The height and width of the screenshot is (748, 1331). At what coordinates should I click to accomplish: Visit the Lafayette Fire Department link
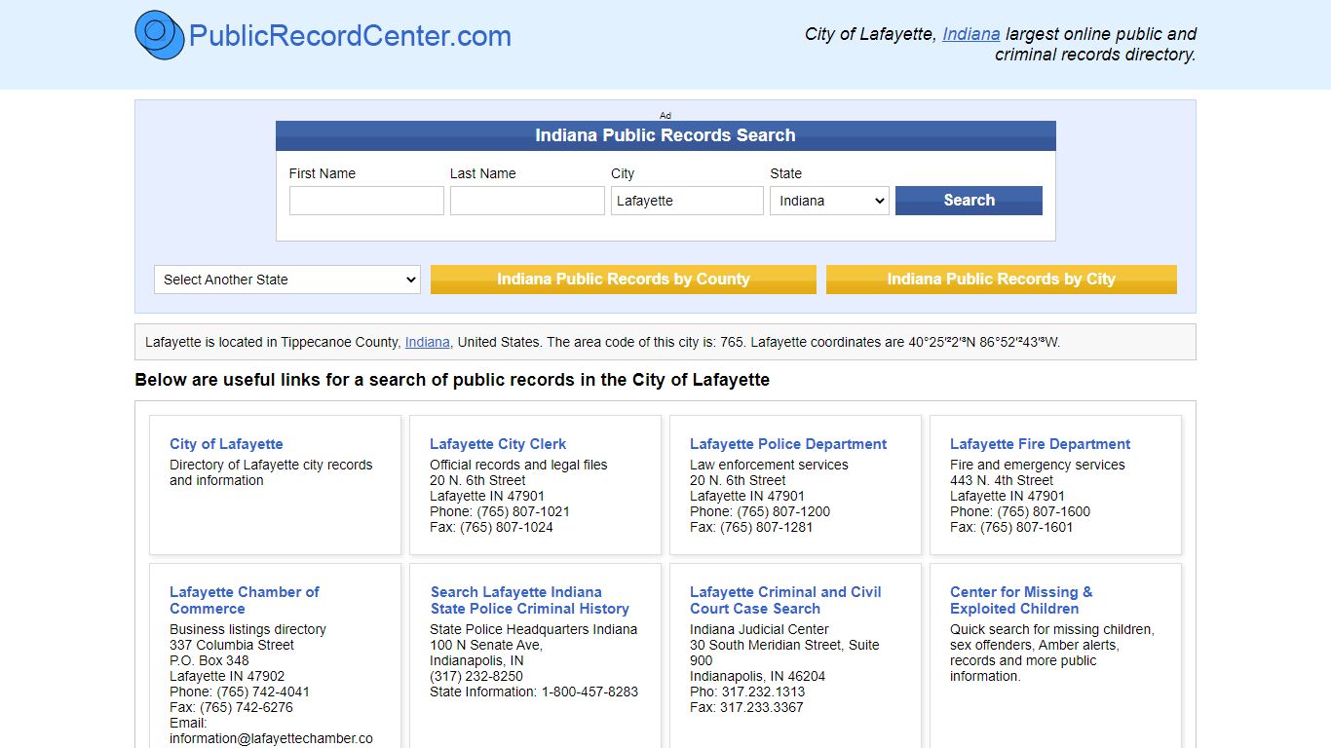(1040, 444)
